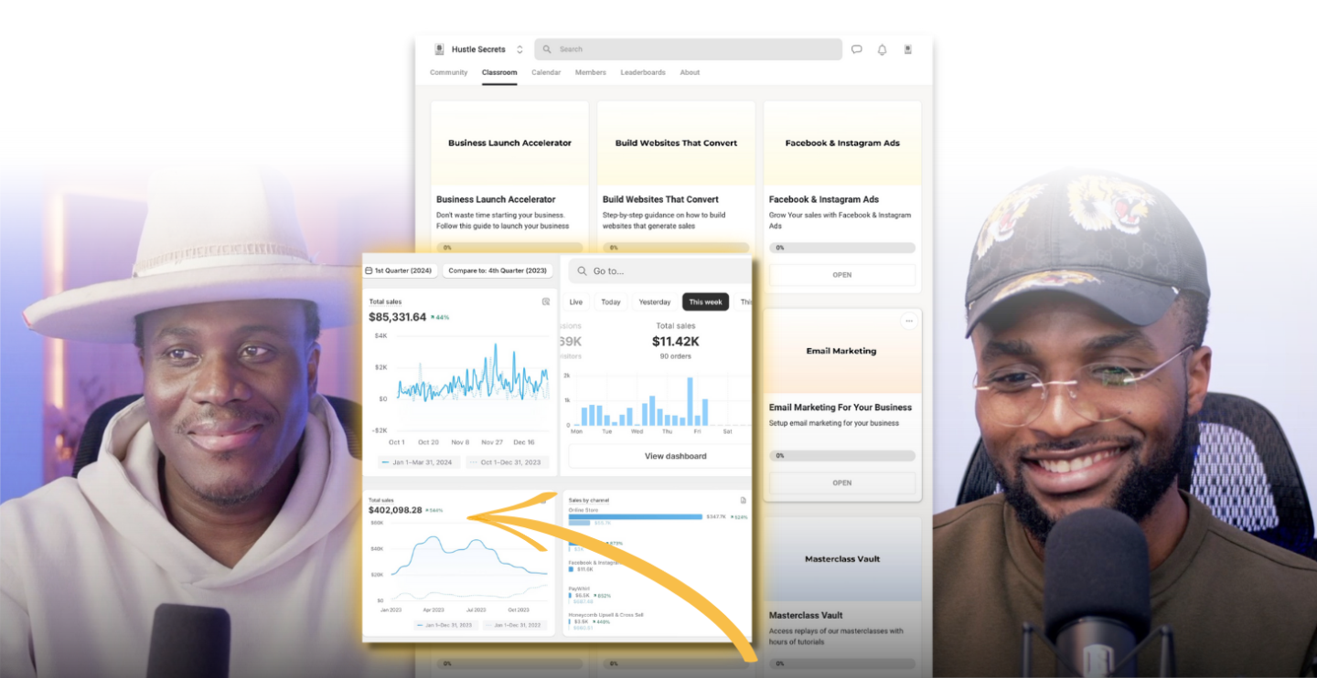Switch to the About tab
1317x678 pixels.
(x=690, y=72)
